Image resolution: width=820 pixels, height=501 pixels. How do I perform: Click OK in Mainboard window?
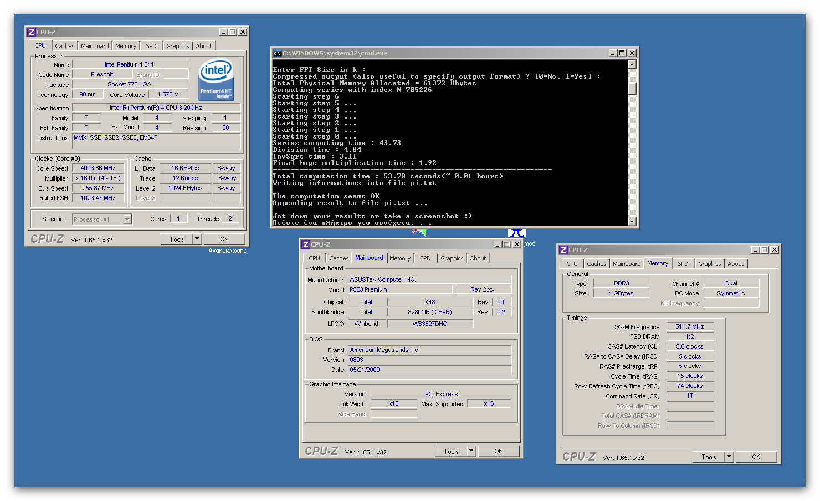[498, 451]
